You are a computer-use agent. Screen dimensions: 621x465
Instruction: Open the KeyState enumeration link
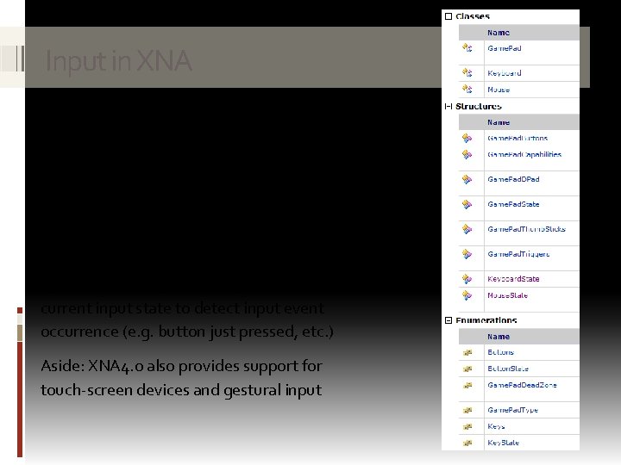point(503,443)
